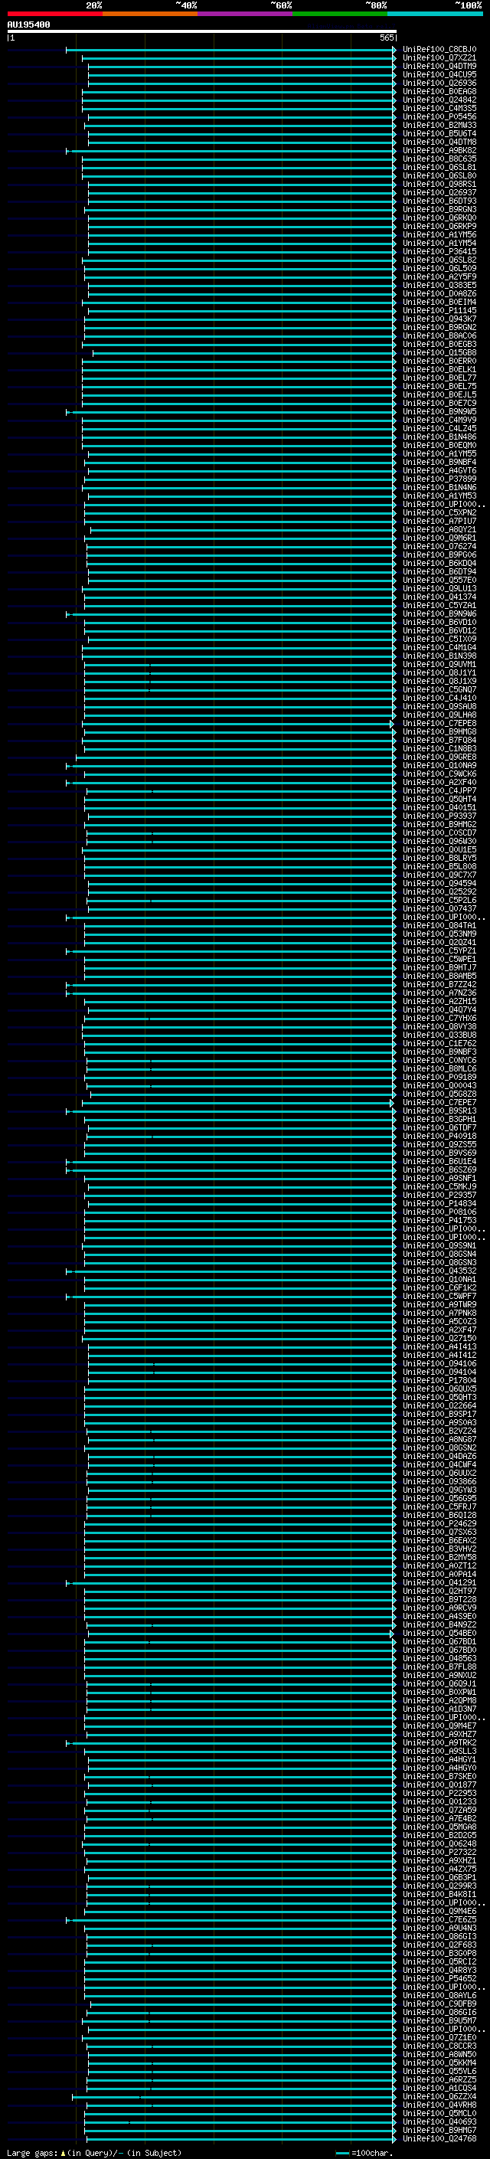Select hit label UniRef100_P09189
The width and height of the screenshot is (490, 2159).
(x=439, y=1078)
